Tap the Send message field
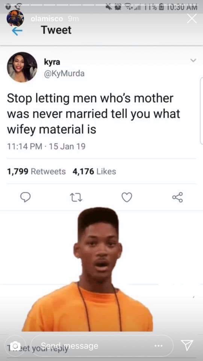 (102, 346)
